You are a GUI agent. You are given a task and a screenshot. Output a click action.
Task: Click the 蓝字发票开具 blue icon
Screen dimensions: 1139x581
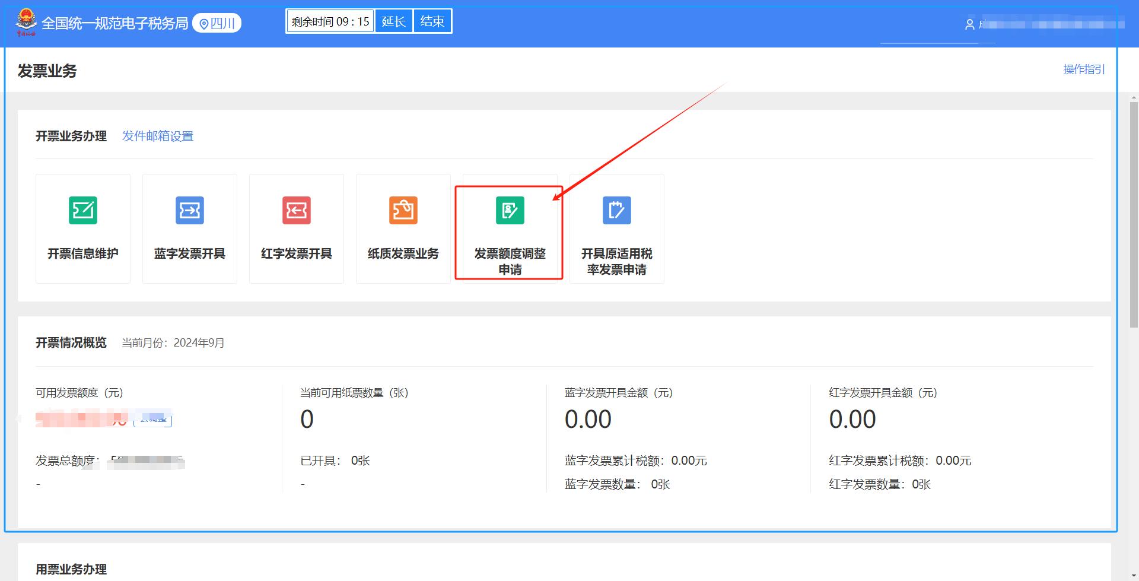pos(190,211)
